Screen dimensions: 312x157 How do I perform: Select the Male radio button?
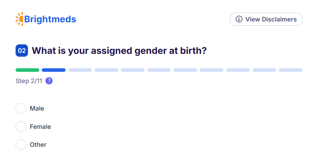point(21,108)
